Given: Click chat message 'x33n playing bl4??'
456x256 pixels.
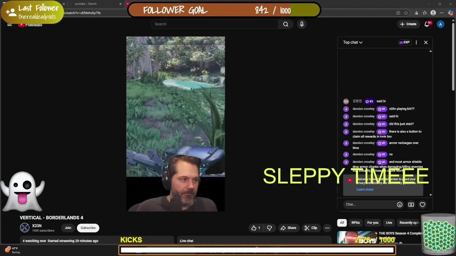Looking at the screenshot, I should click(401, 109).
